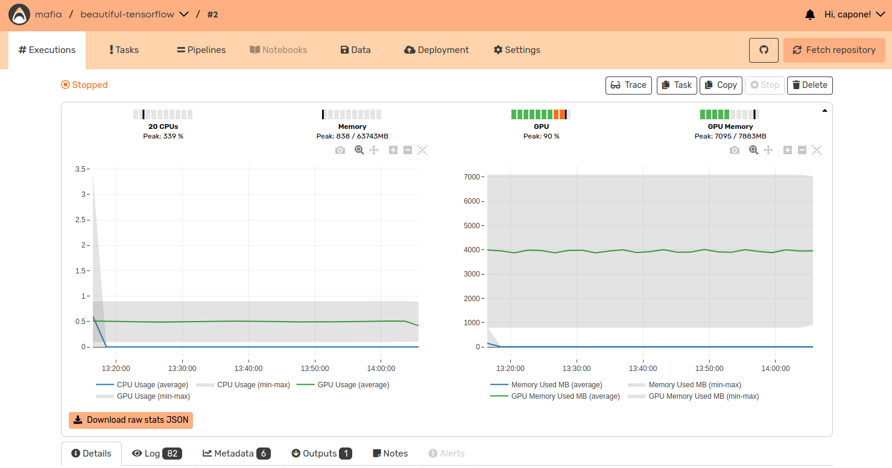Open the Notebooks tab
Viewport: 892px width, 468px height.
tap(279, 50)
